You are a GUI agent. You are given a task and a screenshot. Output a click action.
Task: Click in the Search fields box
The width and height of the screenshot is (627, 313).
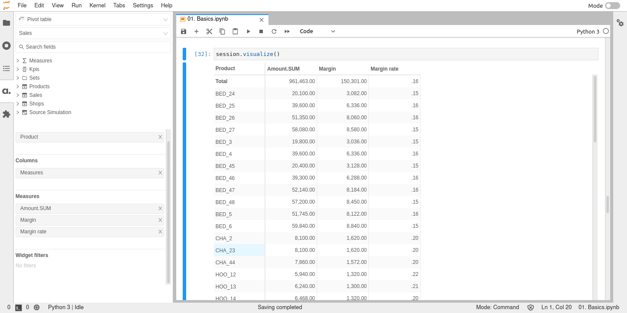(94, 47)
